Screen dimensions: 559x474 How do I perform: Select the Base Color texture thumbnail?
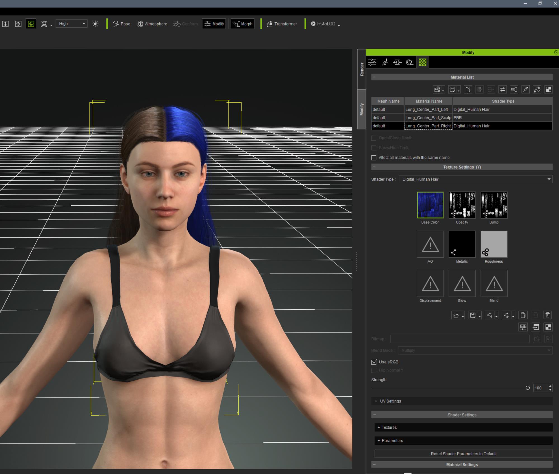point(430,205)
